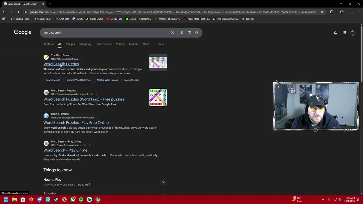Screen dimensions: 363x204
Task: Click the Google logo to go home
Action: pyautogui.click(x=22, y=33)
